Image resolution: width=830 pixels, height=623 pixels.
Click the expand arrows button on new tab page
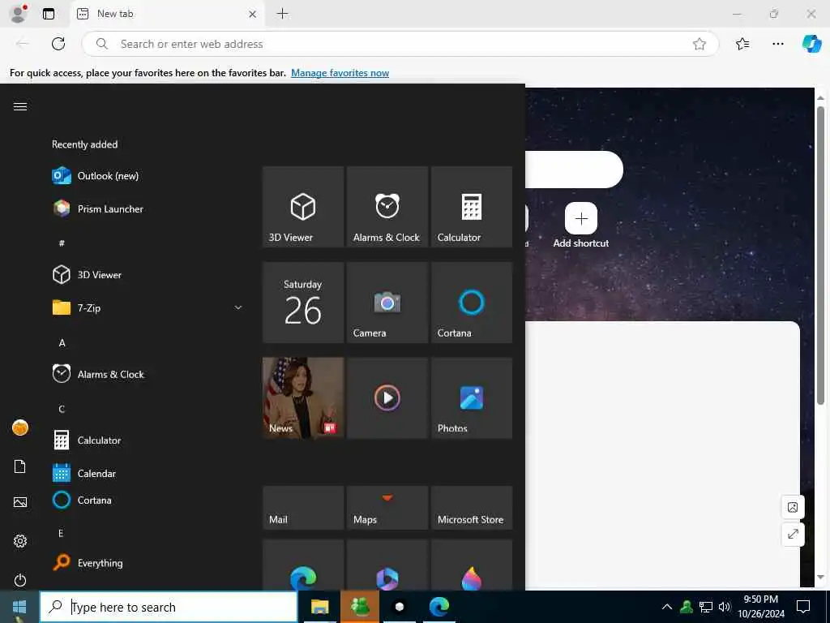coord(793,534)
